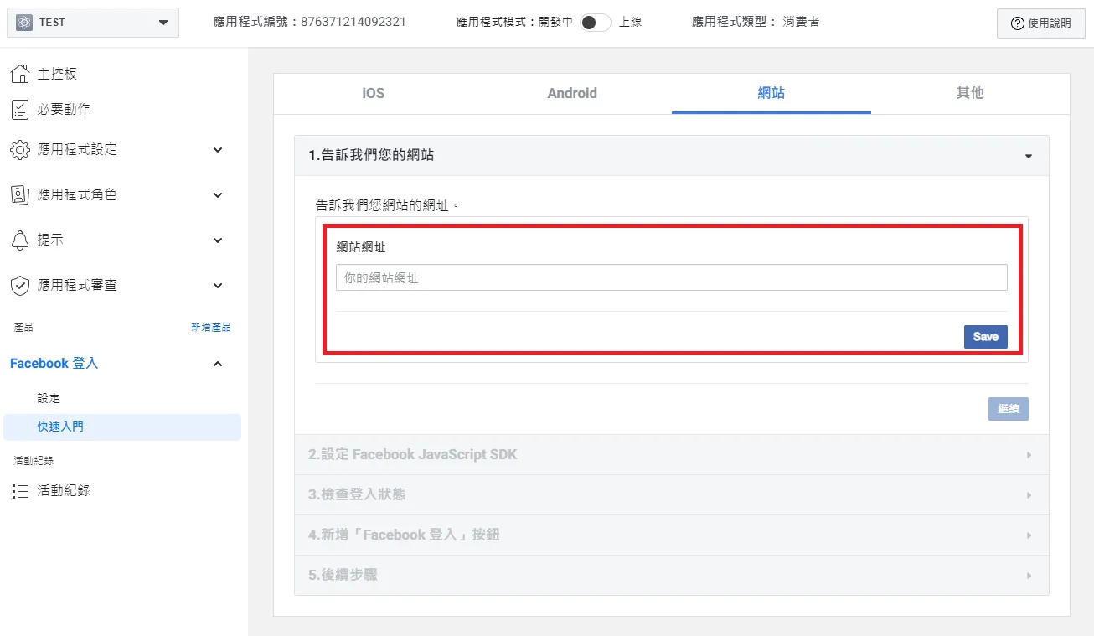Click the app ID 876371214092321
The height and width of the screenshot is (636, 1094).
(353, 23)
